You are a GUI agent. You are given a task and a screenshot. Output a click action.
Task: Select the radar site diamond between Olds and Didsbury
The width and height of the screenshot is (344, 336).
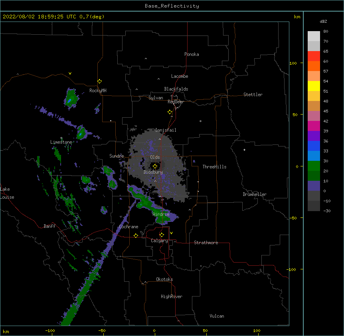click(x=155, y=166)
